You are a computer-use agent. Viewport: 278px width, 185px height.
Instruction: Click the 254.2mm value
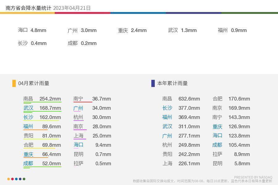50,99
